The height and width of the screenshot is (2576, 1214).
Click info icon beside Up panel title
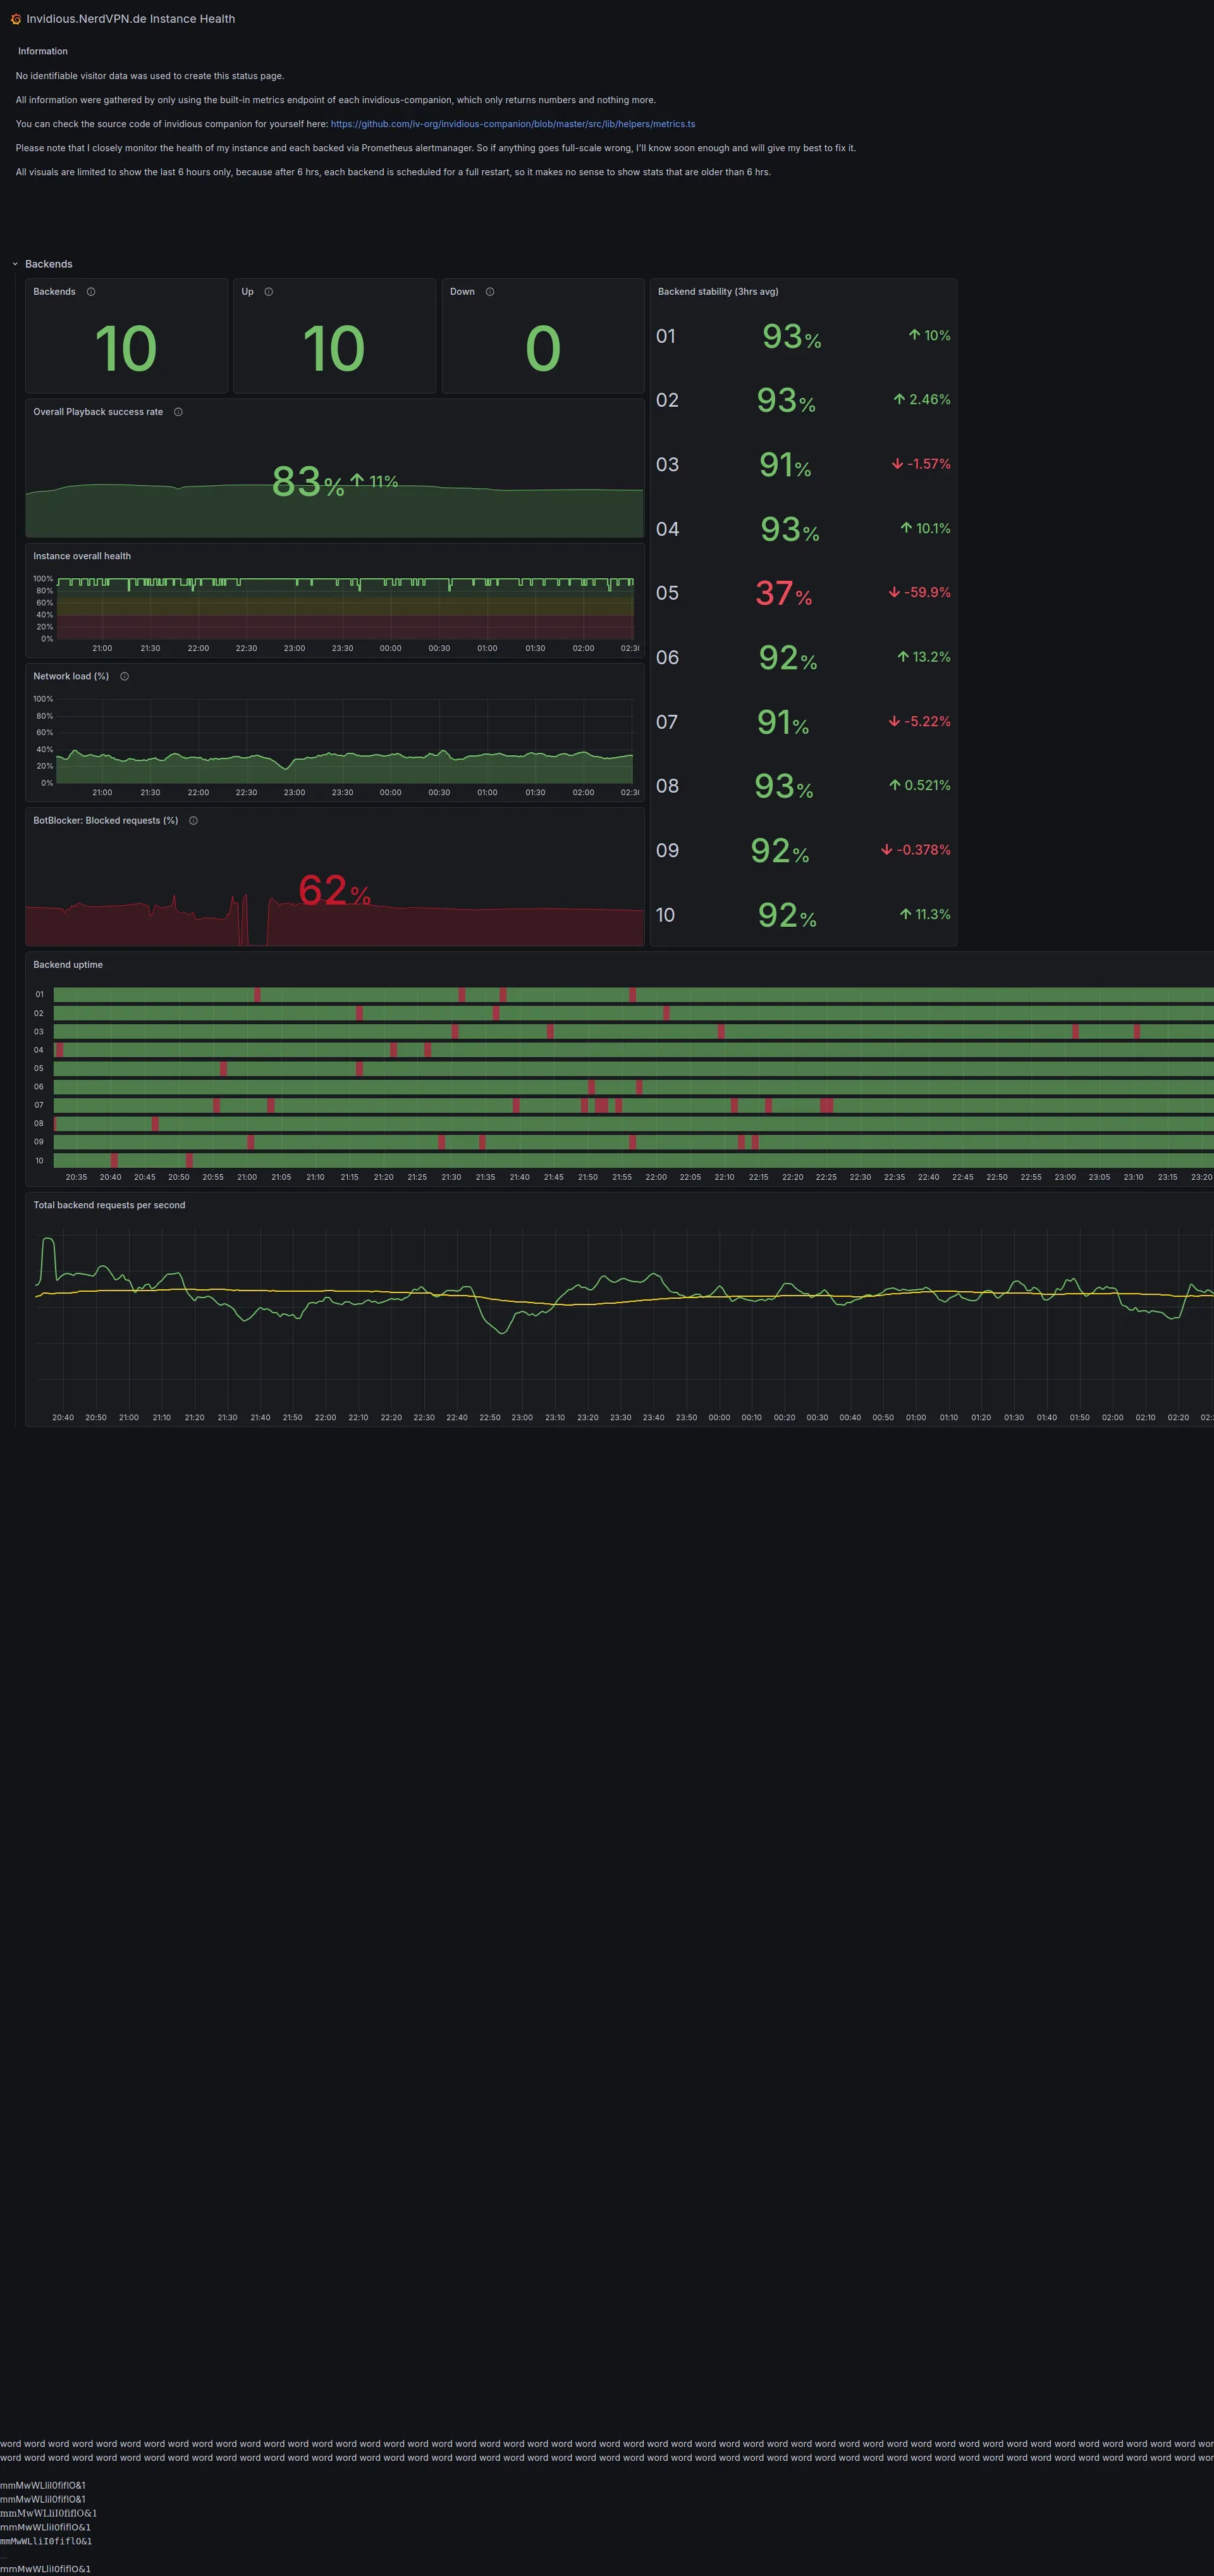pos(269,292)
